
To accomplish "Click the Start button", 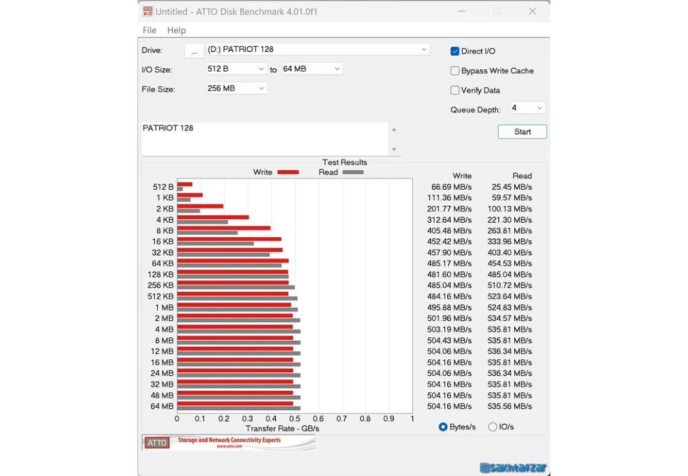I will click(522, 132).
